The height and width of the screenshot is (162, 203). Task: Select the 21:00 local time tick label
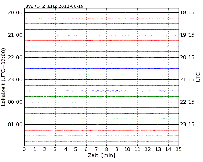click(15, 35)
